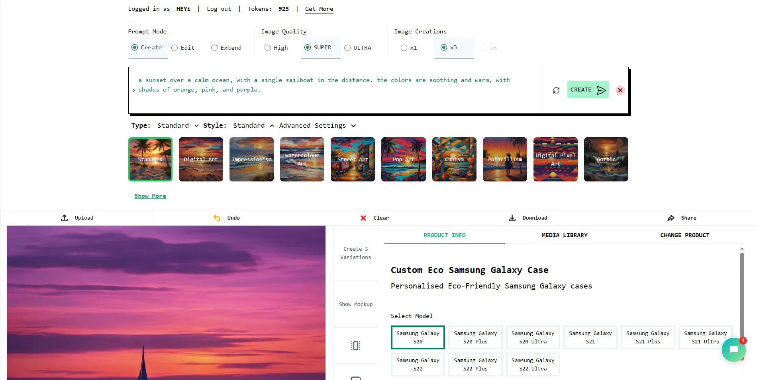Select the Edit prompt mode
This screenshot has width=757, height=380.
[x=175, y=48]
